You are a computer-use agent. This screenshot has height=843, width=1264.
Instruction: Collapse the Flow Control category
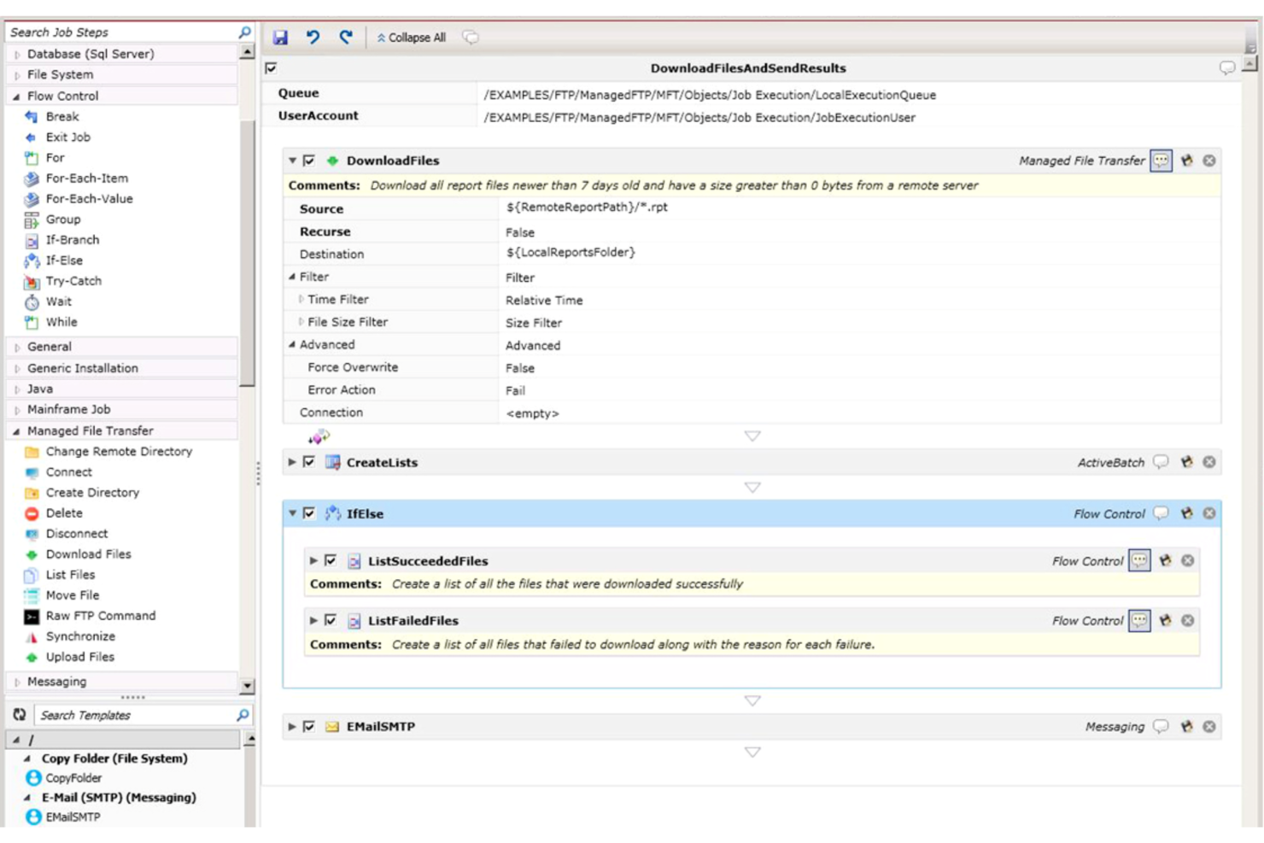click(x=17, y=97)
